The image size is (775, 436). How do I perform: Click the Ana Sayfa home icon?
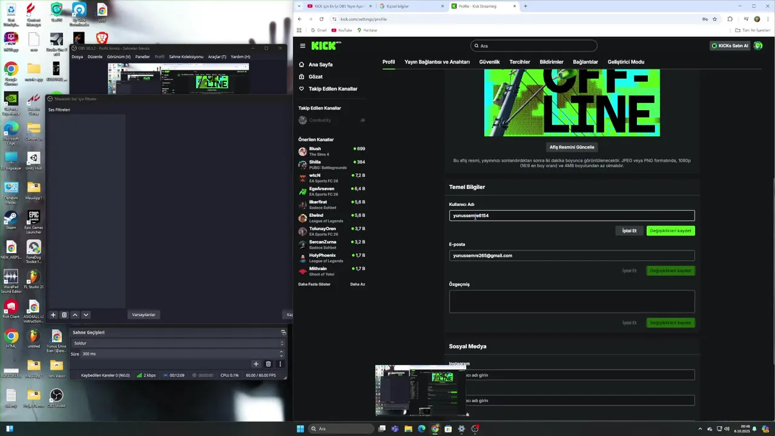[x=302, y=64]
